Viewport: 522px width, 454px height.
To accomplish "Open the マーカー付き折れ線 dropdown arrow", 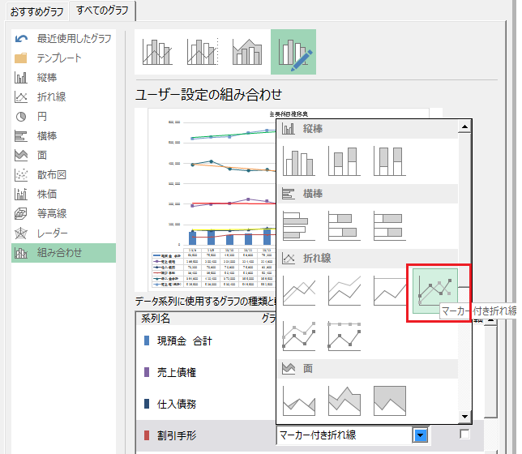I will coord(420,435).
